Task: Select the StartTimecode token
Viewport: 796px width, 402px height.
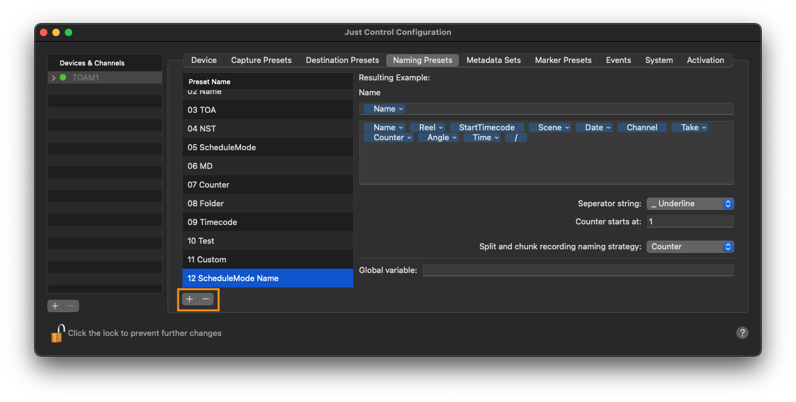Action: coord(487,127)
